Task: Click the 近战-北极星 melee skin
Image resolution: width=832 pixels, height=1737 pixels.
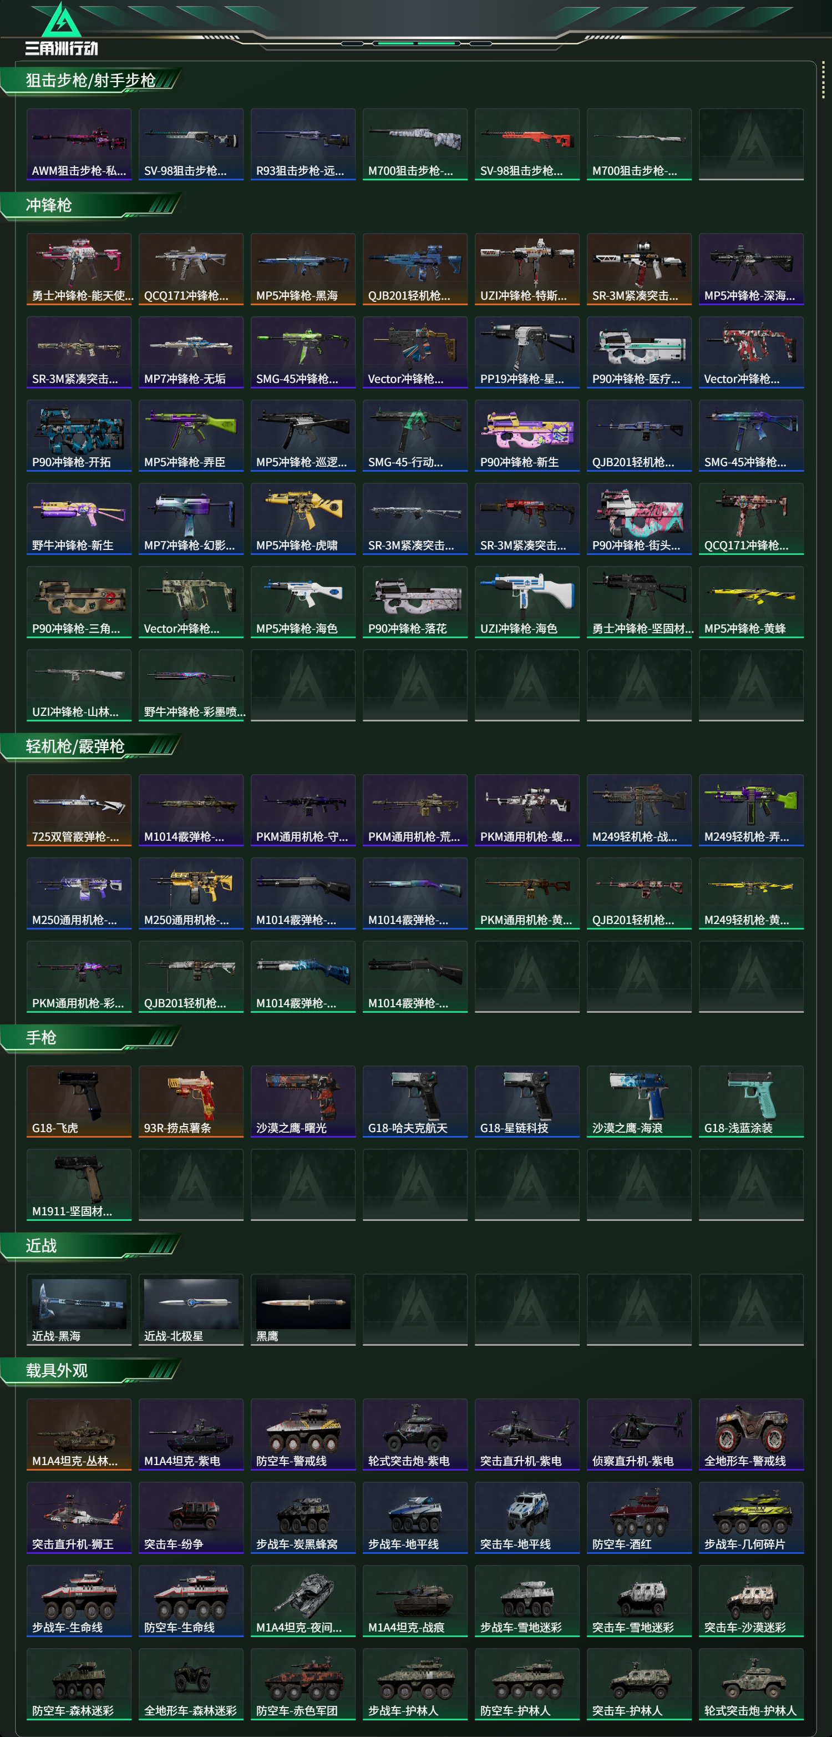Action: [191, 1310]
